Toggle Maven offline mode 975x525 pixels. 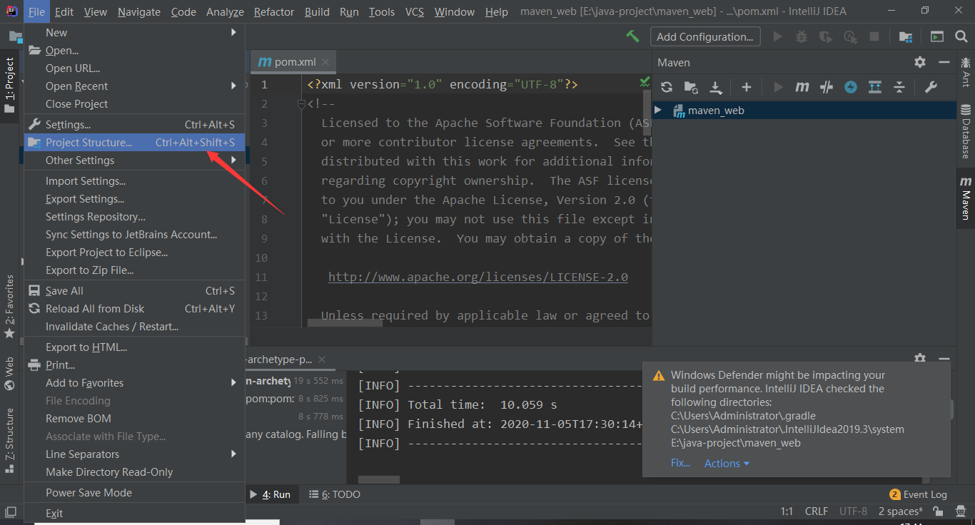click(827, 87)
